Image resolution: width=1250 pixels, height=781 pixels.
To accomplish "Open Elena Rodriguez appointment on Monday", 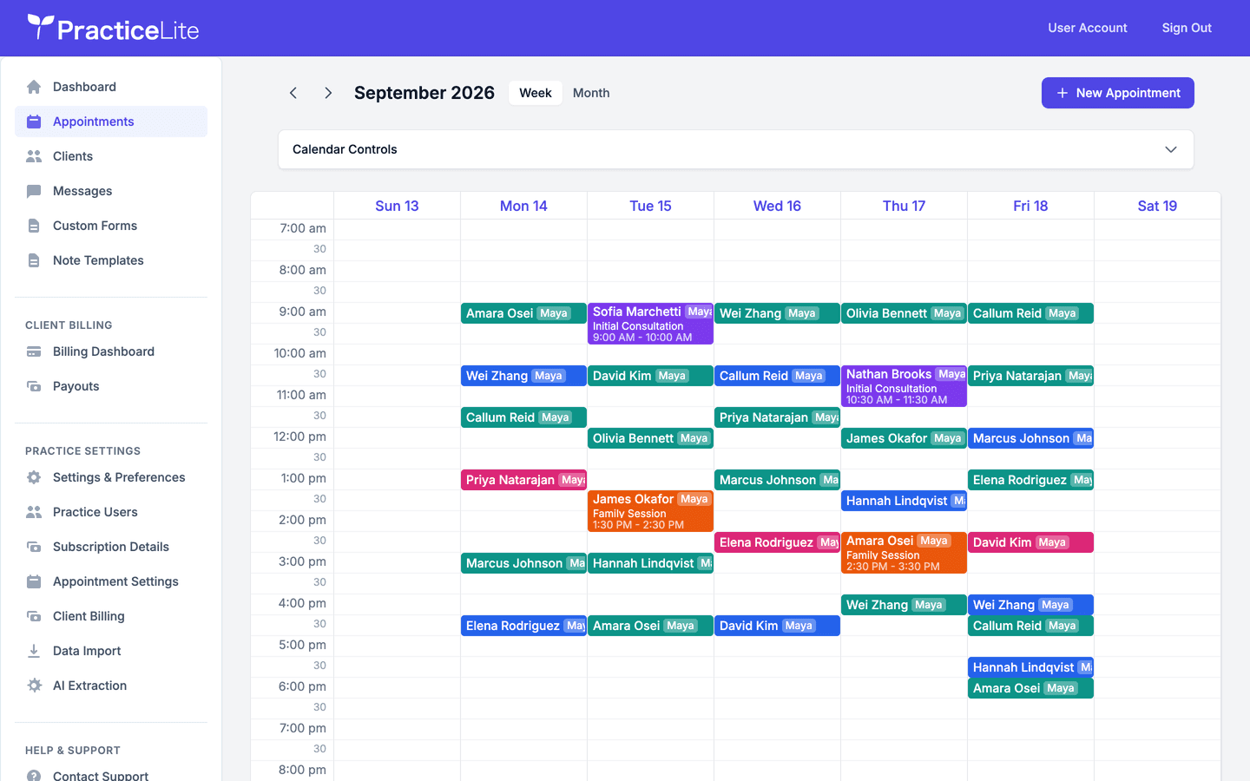I will pos(523,626).
